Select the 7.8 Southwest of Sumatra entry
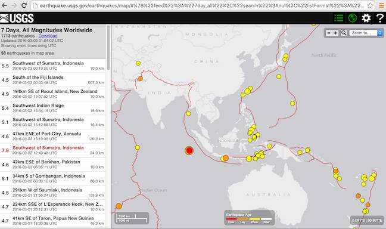The height and width of the screenshot is (229, 386). (x=53, y=150)
